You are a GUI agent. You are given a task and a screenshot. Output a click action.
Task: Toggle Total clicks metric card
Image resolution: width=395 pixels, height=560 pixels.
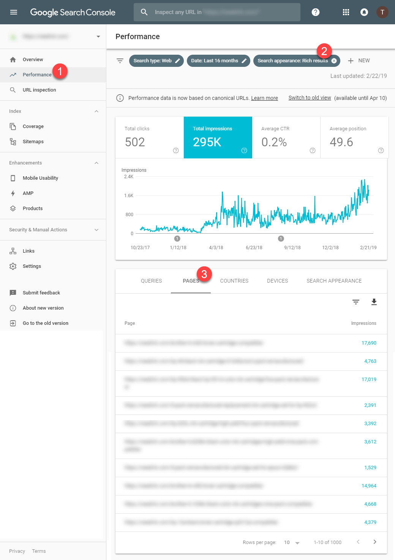pos(150,138)
